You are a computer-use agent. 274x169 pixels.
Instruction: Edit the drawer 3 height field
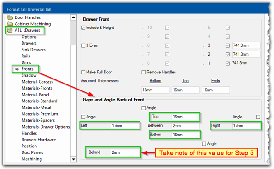coord(246,45)
